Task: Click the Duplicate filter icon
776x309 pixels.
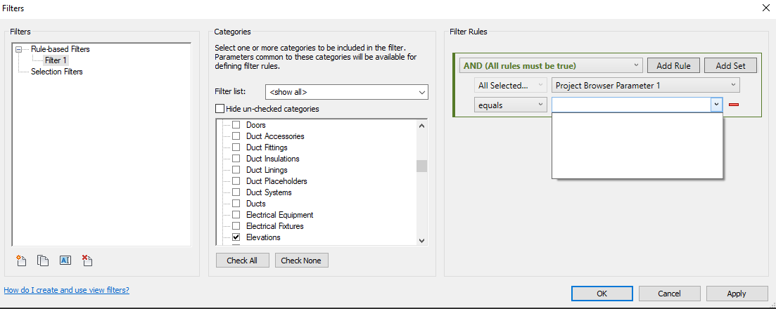Action: point(43,261)
